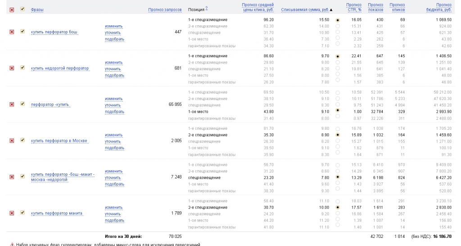Delete the 'купить перфоратор макита' row
Viewport: 461px width, 246px height.
click(12, 213)
